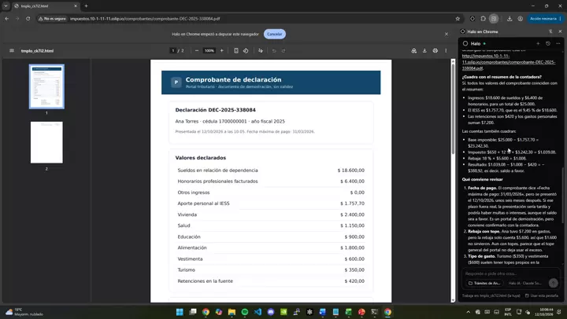Click the ESP INTL language indicator
The width and height of the screenshot is (567, 319).
pos(508,312)
